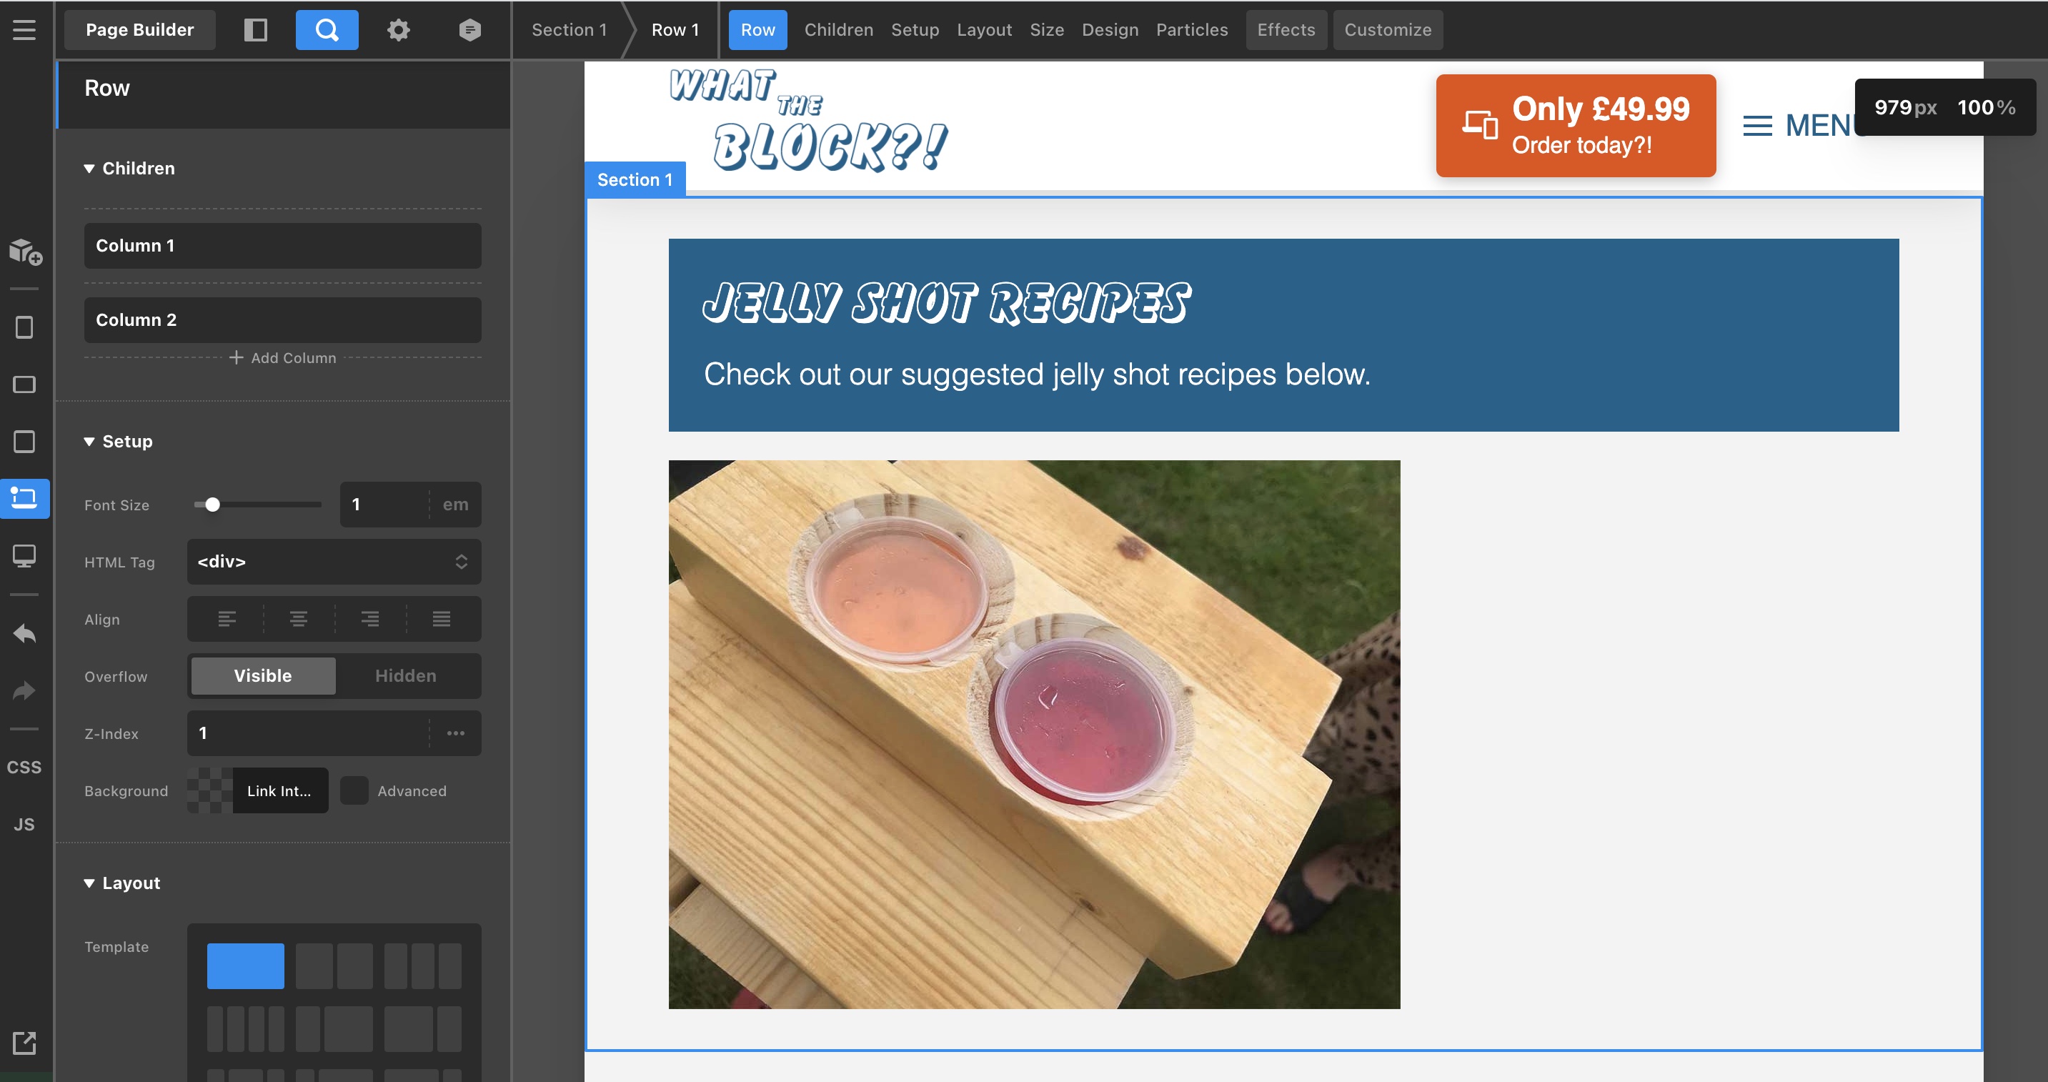This screenshot has width=2048, height=1082.
Task: Click the undo arrow icon
Action: point(24,632)
